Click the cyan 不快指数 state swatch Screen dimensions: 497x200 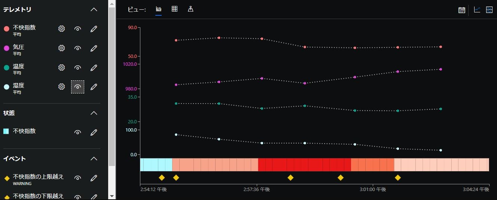pyautogui.click(x=6, y=131)
